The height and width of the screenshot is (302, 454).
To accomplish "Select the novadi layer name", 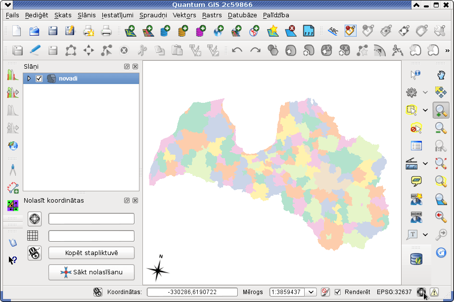I will 68,79.
